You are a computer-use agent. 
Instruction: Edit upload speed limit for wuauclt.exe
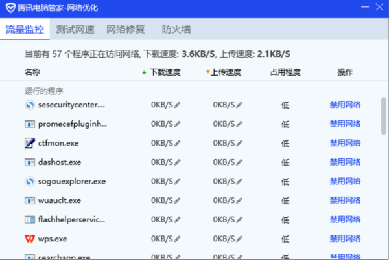click(x=239, y=201)
